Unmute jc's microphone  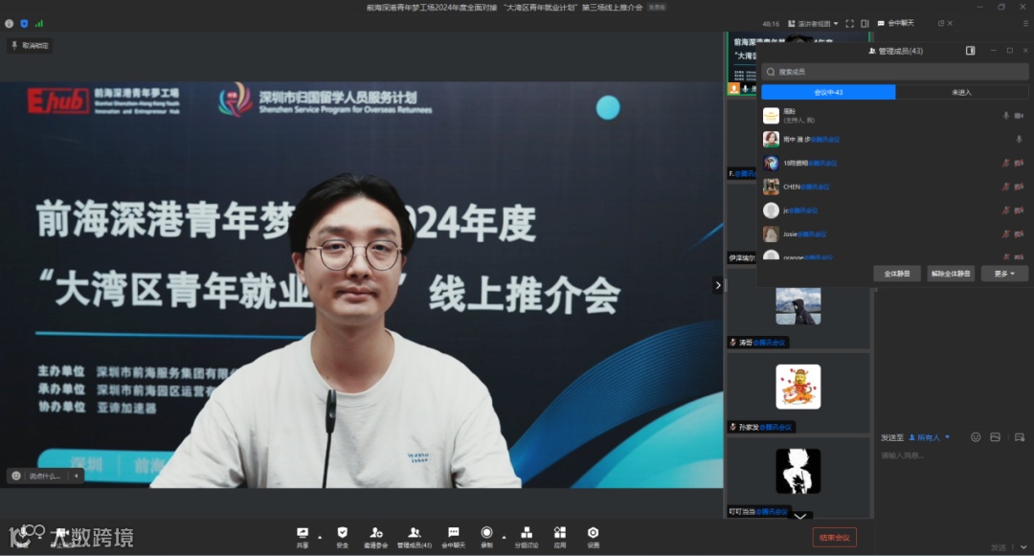pyautogui.click(x=1005, y=211)
